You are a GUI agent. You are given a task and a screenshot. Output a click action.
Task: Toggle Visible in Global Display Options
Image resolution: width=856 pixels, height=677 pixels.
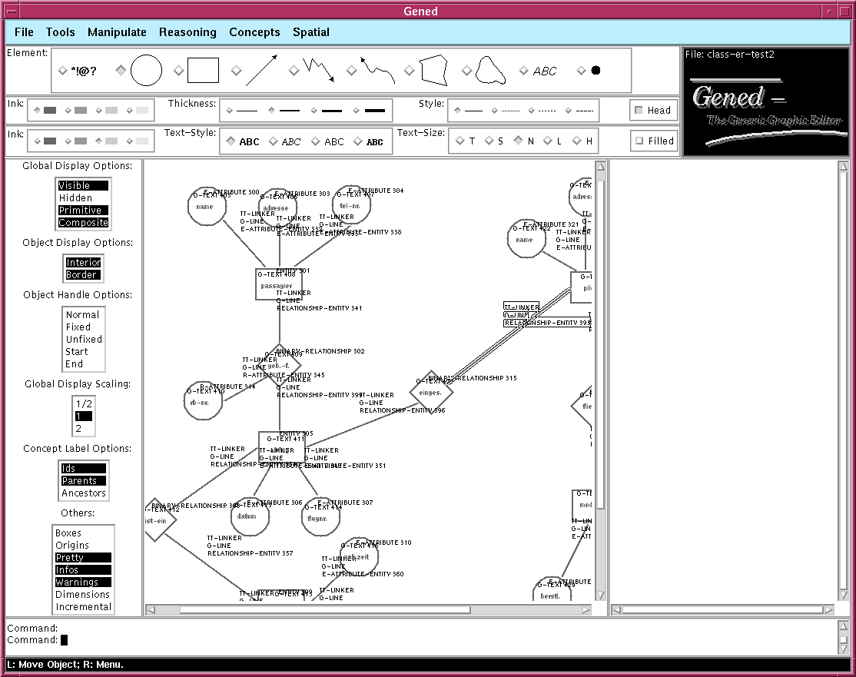click(83, 186)
